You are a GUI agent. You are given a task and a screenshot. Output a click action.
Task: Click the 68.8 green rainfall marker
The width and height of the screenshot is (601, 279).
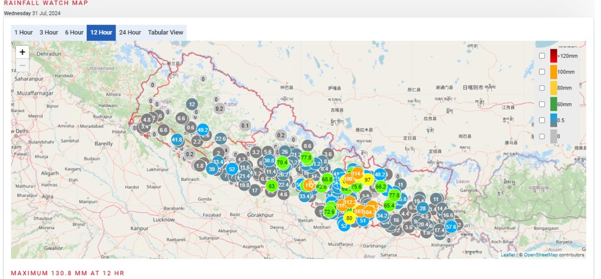click(327, 179)
